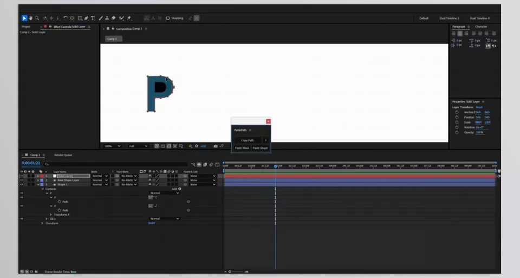The height and width of the screenshot is (278, 520).
Task: Open Shape 1 Track Matte dropdown
Action: click(x=129, y=184)
